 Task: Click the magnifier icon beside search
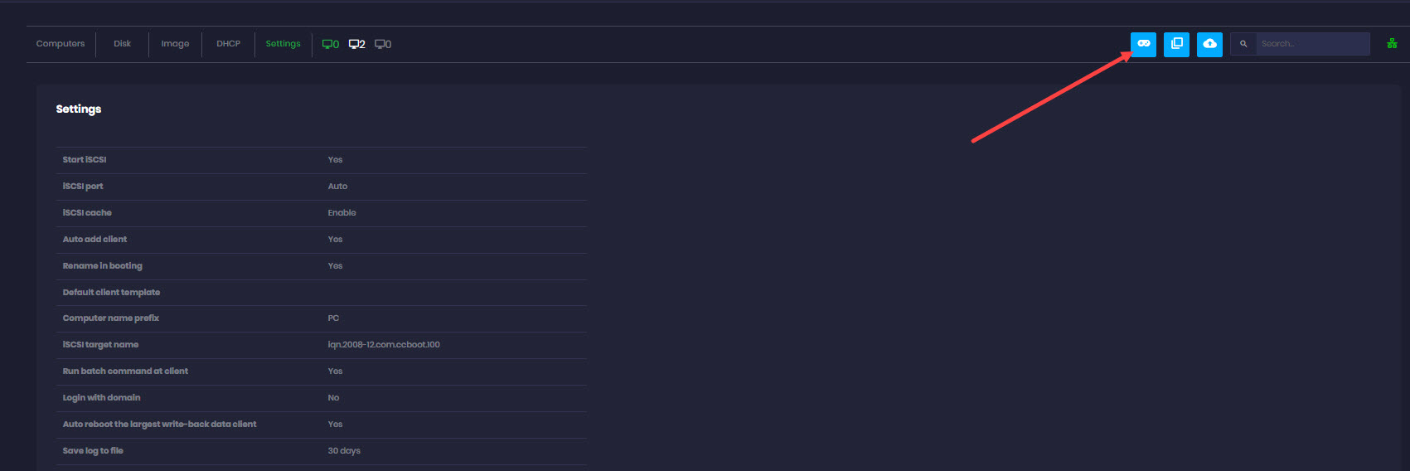1243,44
